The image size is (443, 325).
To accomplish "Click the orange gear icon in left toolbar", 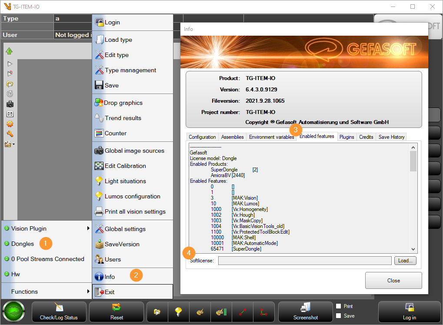I will coord(10,124).
